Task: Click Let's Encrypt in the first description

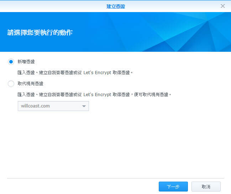Action: point(96,73)
